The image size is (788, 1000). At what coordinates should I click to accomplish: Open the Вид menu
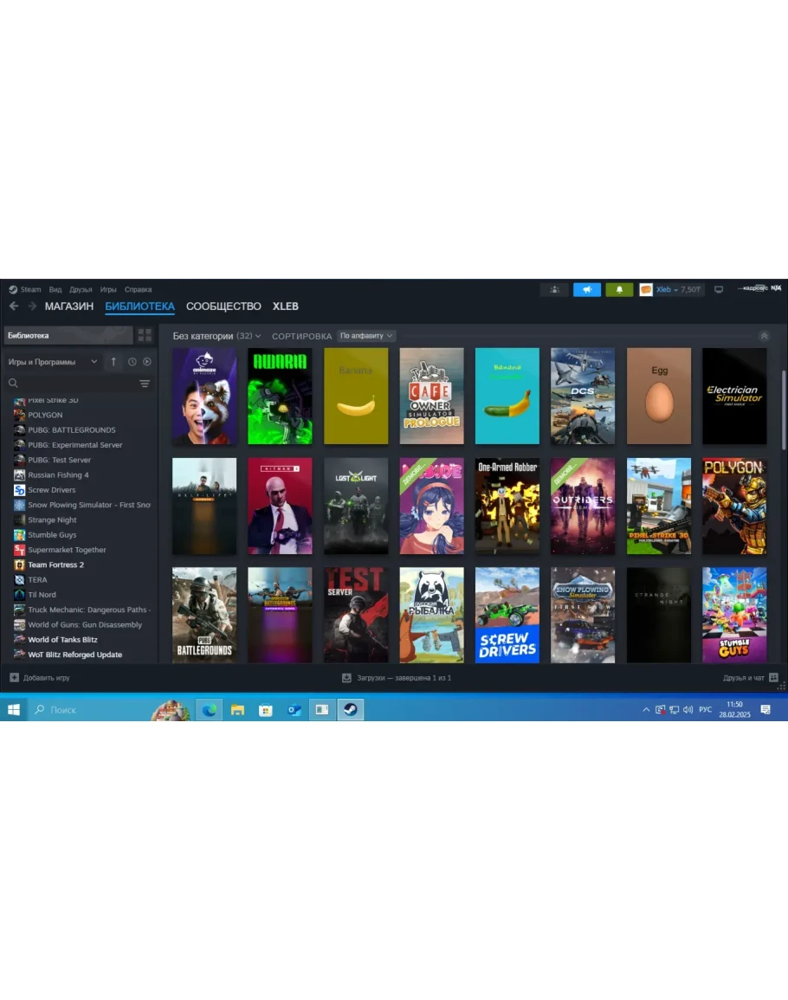[55, 289]
